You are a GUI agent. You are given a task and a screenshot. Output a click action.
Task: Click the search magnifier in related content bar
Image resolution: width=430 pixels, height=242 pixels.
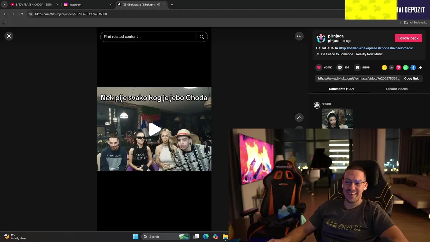tap(202, 37)
